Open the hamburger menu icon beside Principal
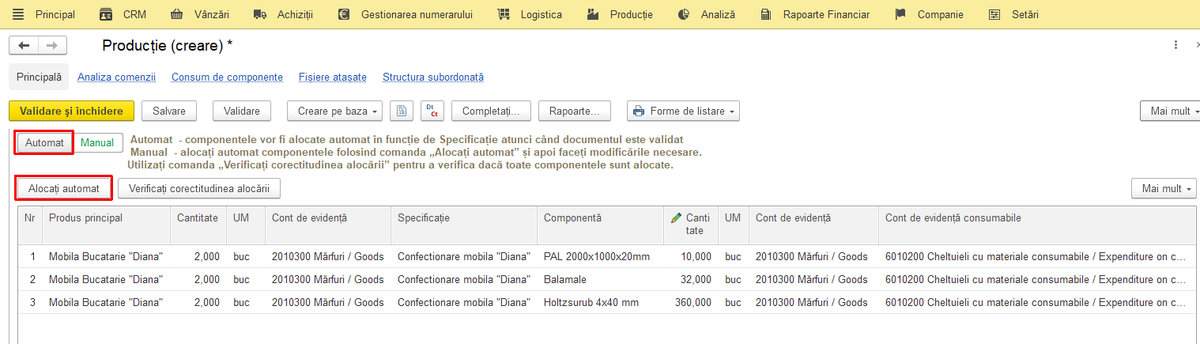Image resolution: width=1200 pixels, height=344 pixels. click(x=19, y=14)
